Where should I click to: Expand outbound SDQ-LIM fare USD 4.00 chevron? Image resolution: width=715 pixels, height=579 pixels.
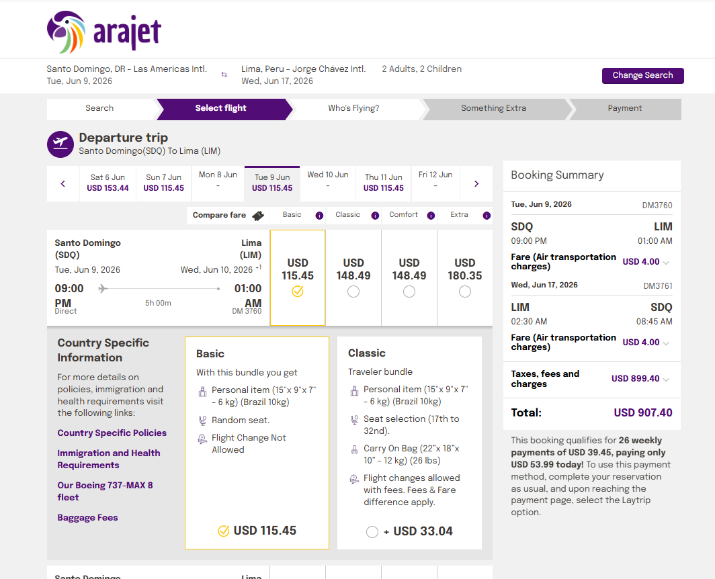tap(666, 263)
